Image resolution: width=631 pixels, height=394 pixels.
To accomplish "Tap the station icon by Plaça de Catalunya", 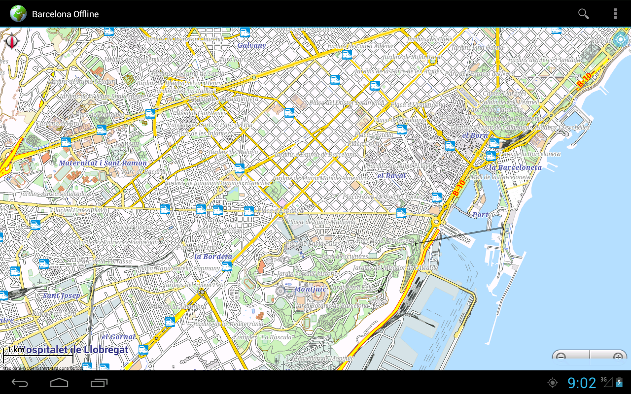I will (402, 130).
